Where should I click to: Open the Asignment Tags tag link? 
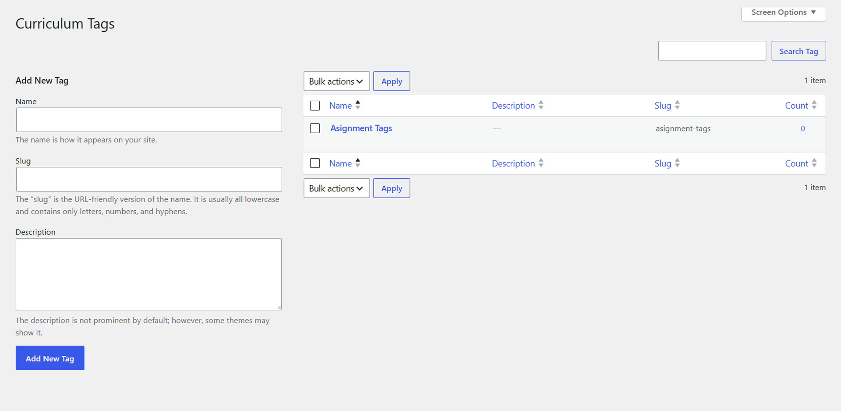tap(361, 128)
